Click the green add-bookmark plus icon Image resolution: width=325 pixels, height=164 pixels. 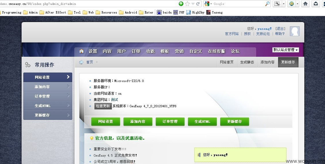point(181,4)
